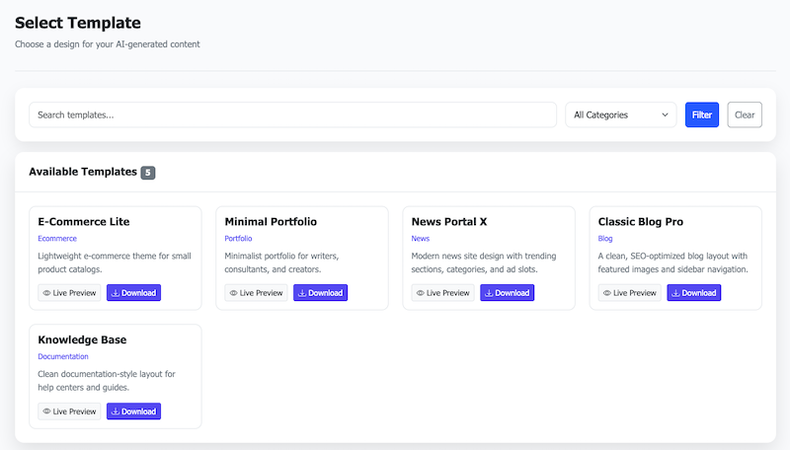This screenshot has height=450, width=790.
Task: Select the Ecommerce category tag
Action: click(x=57, y=238)
